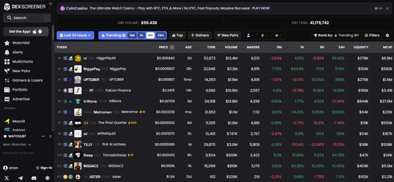The height and width of the screenshot is (182, 394).
Task: Click the Multicharts sidebar icon
Action: point(7,62)
